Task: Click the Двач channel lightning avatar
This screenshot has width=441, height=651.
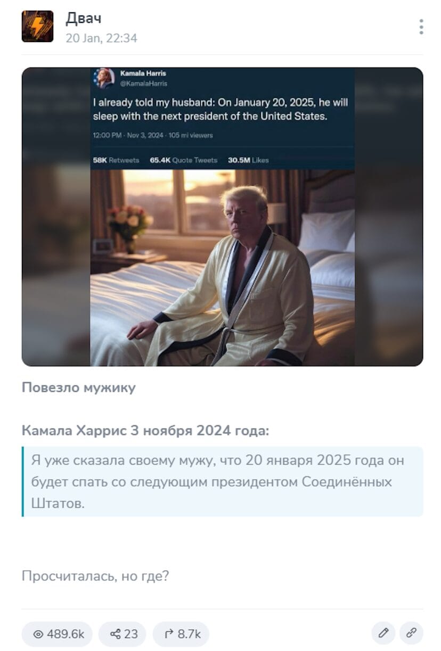Action: click(x=37, y=26)
